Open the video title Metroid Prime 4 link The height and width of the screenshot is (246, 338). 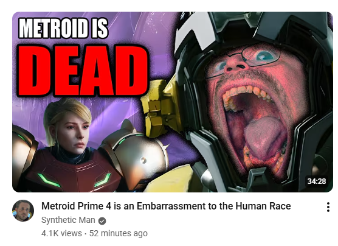[166, 206]
